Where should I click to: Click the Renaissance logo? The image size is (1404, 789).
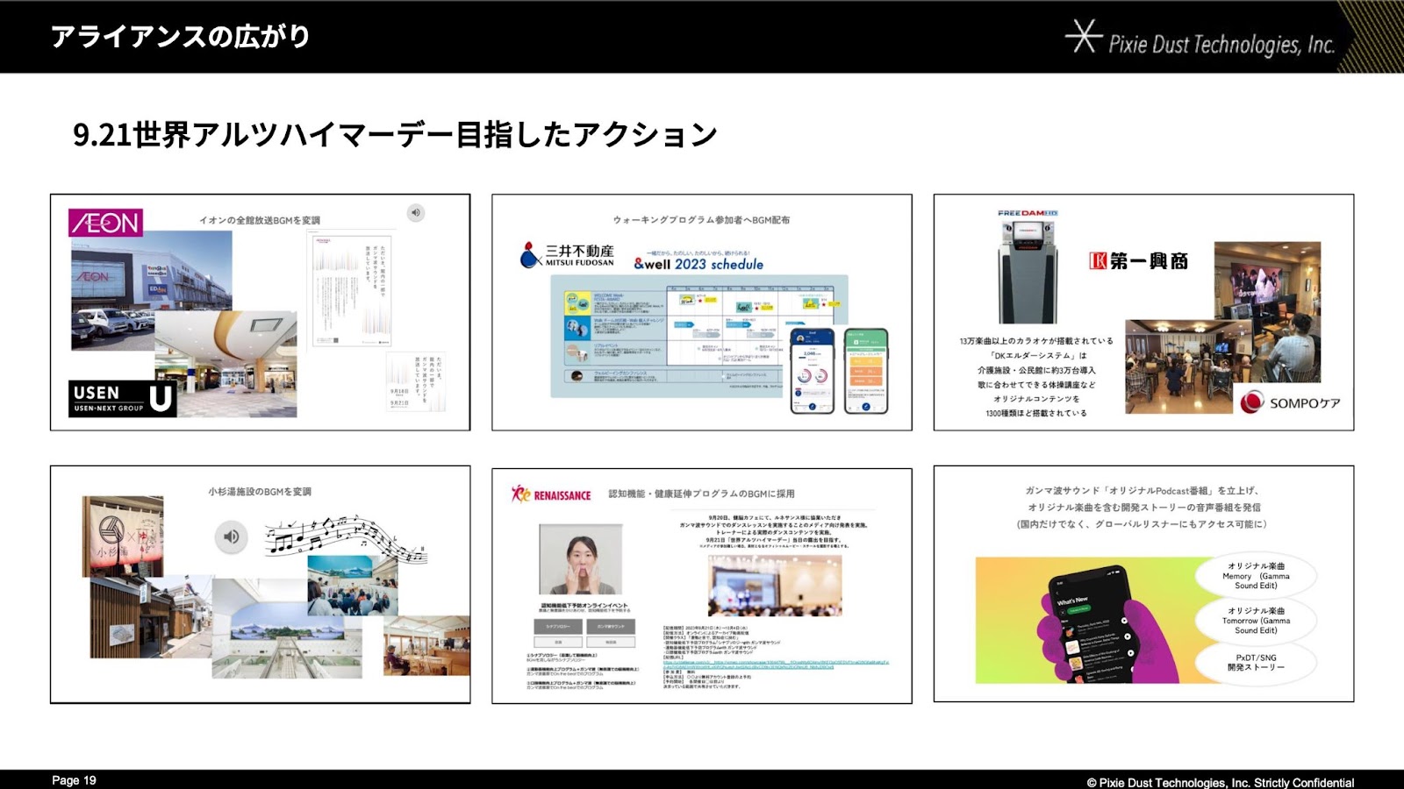click(551, 494)
